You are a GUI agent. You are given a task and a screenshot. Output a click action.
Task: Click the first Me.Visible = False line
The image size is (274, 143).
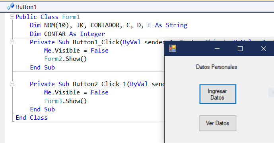[76, 51]
